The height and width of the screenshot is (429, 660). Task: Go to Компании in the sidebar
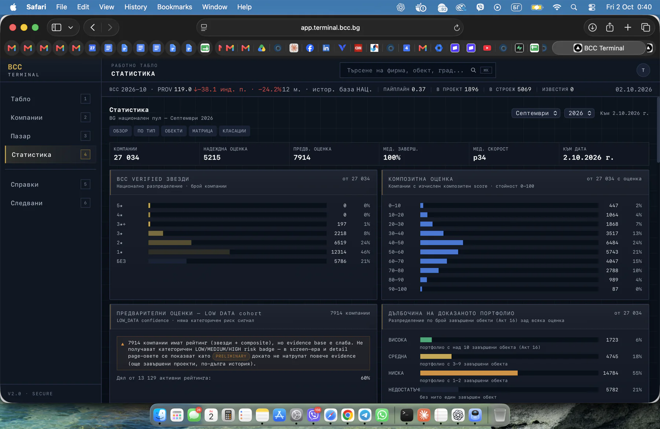(x=50, y=117)
